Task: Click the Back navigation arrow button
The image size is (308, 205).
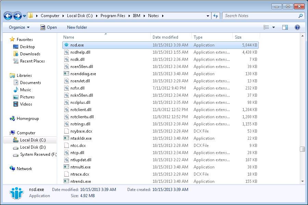Action: [x=8, y=16]
